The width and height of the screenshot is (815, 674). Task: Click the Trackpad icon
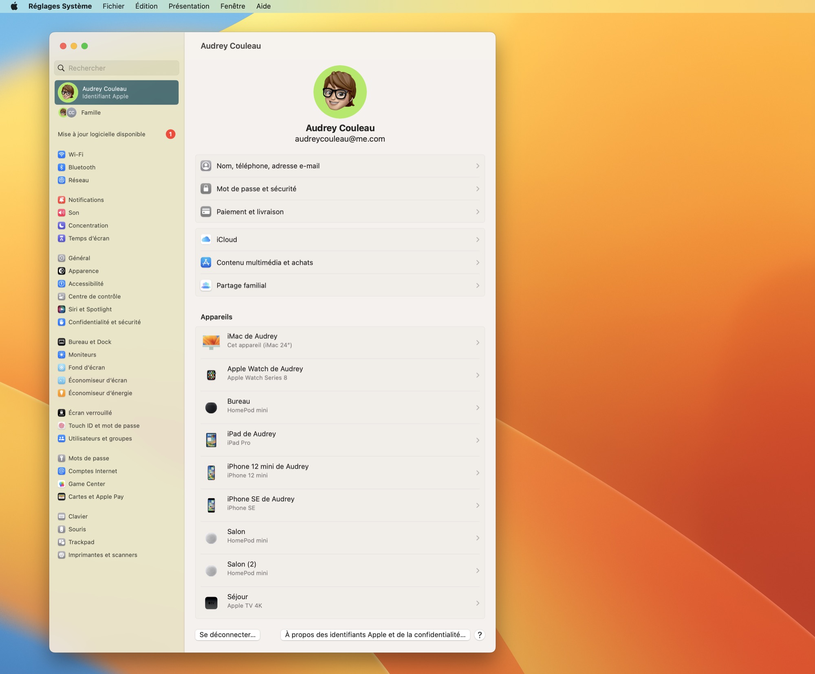coord(62,542)
